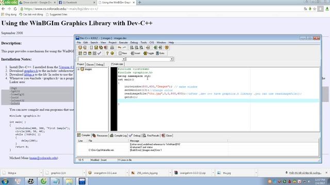Click the Project options shield icon

(x=167, y=48)
